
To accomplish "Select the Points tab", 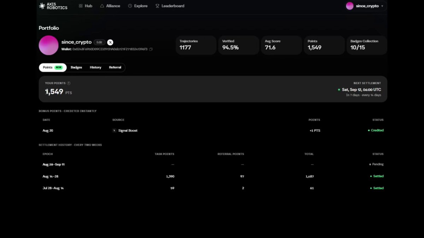I will (x=53, y=67).
